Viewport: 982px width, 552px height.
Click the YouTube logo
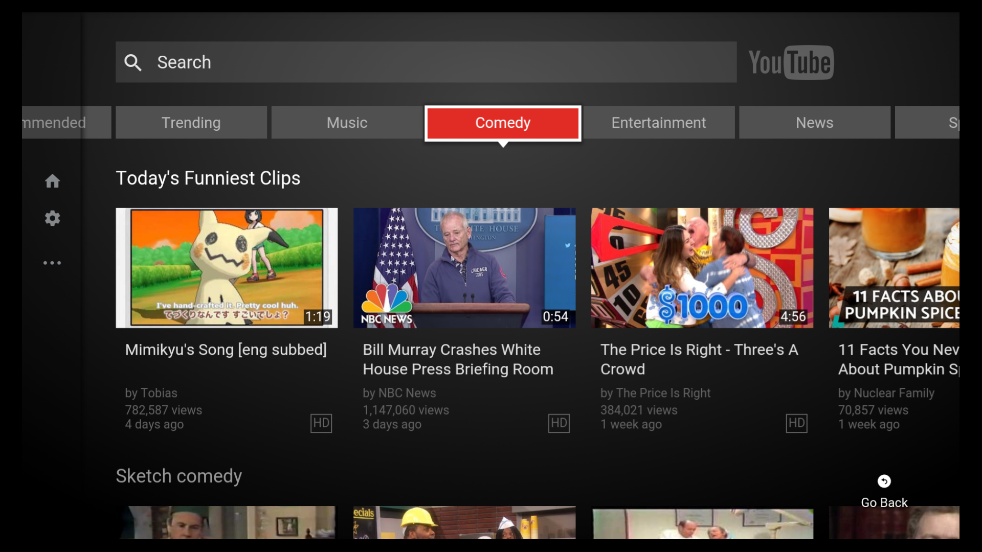coord(791,62)
